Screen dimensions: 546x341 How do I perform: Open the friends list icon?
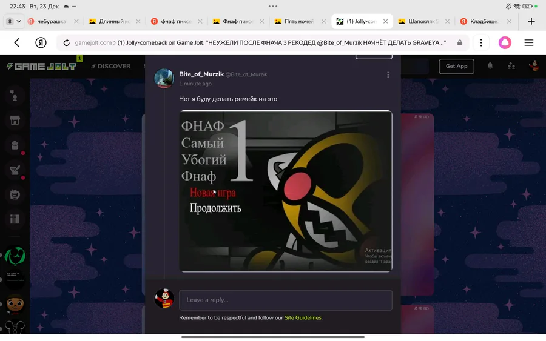tap(511, 65)
